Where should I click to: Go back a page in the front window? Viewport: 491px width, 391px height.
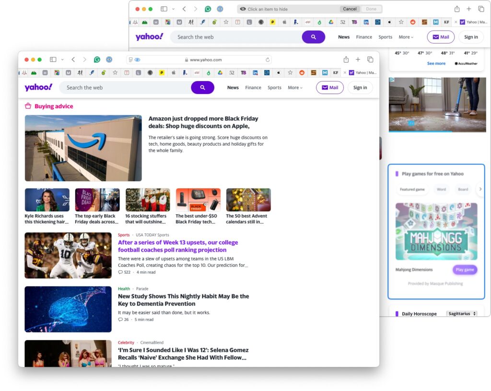point(73,59)
